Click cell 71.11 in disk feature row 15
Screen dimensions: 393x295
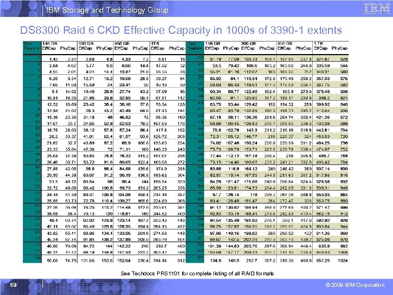125,150
